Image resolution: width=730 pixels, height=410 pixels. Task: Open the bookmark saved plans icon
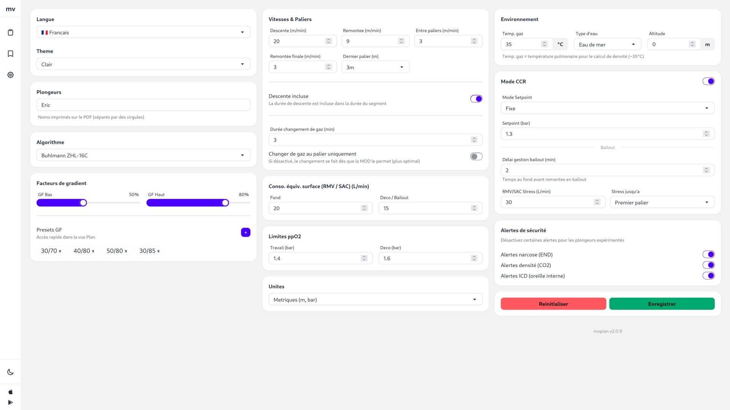pos(11,54)
